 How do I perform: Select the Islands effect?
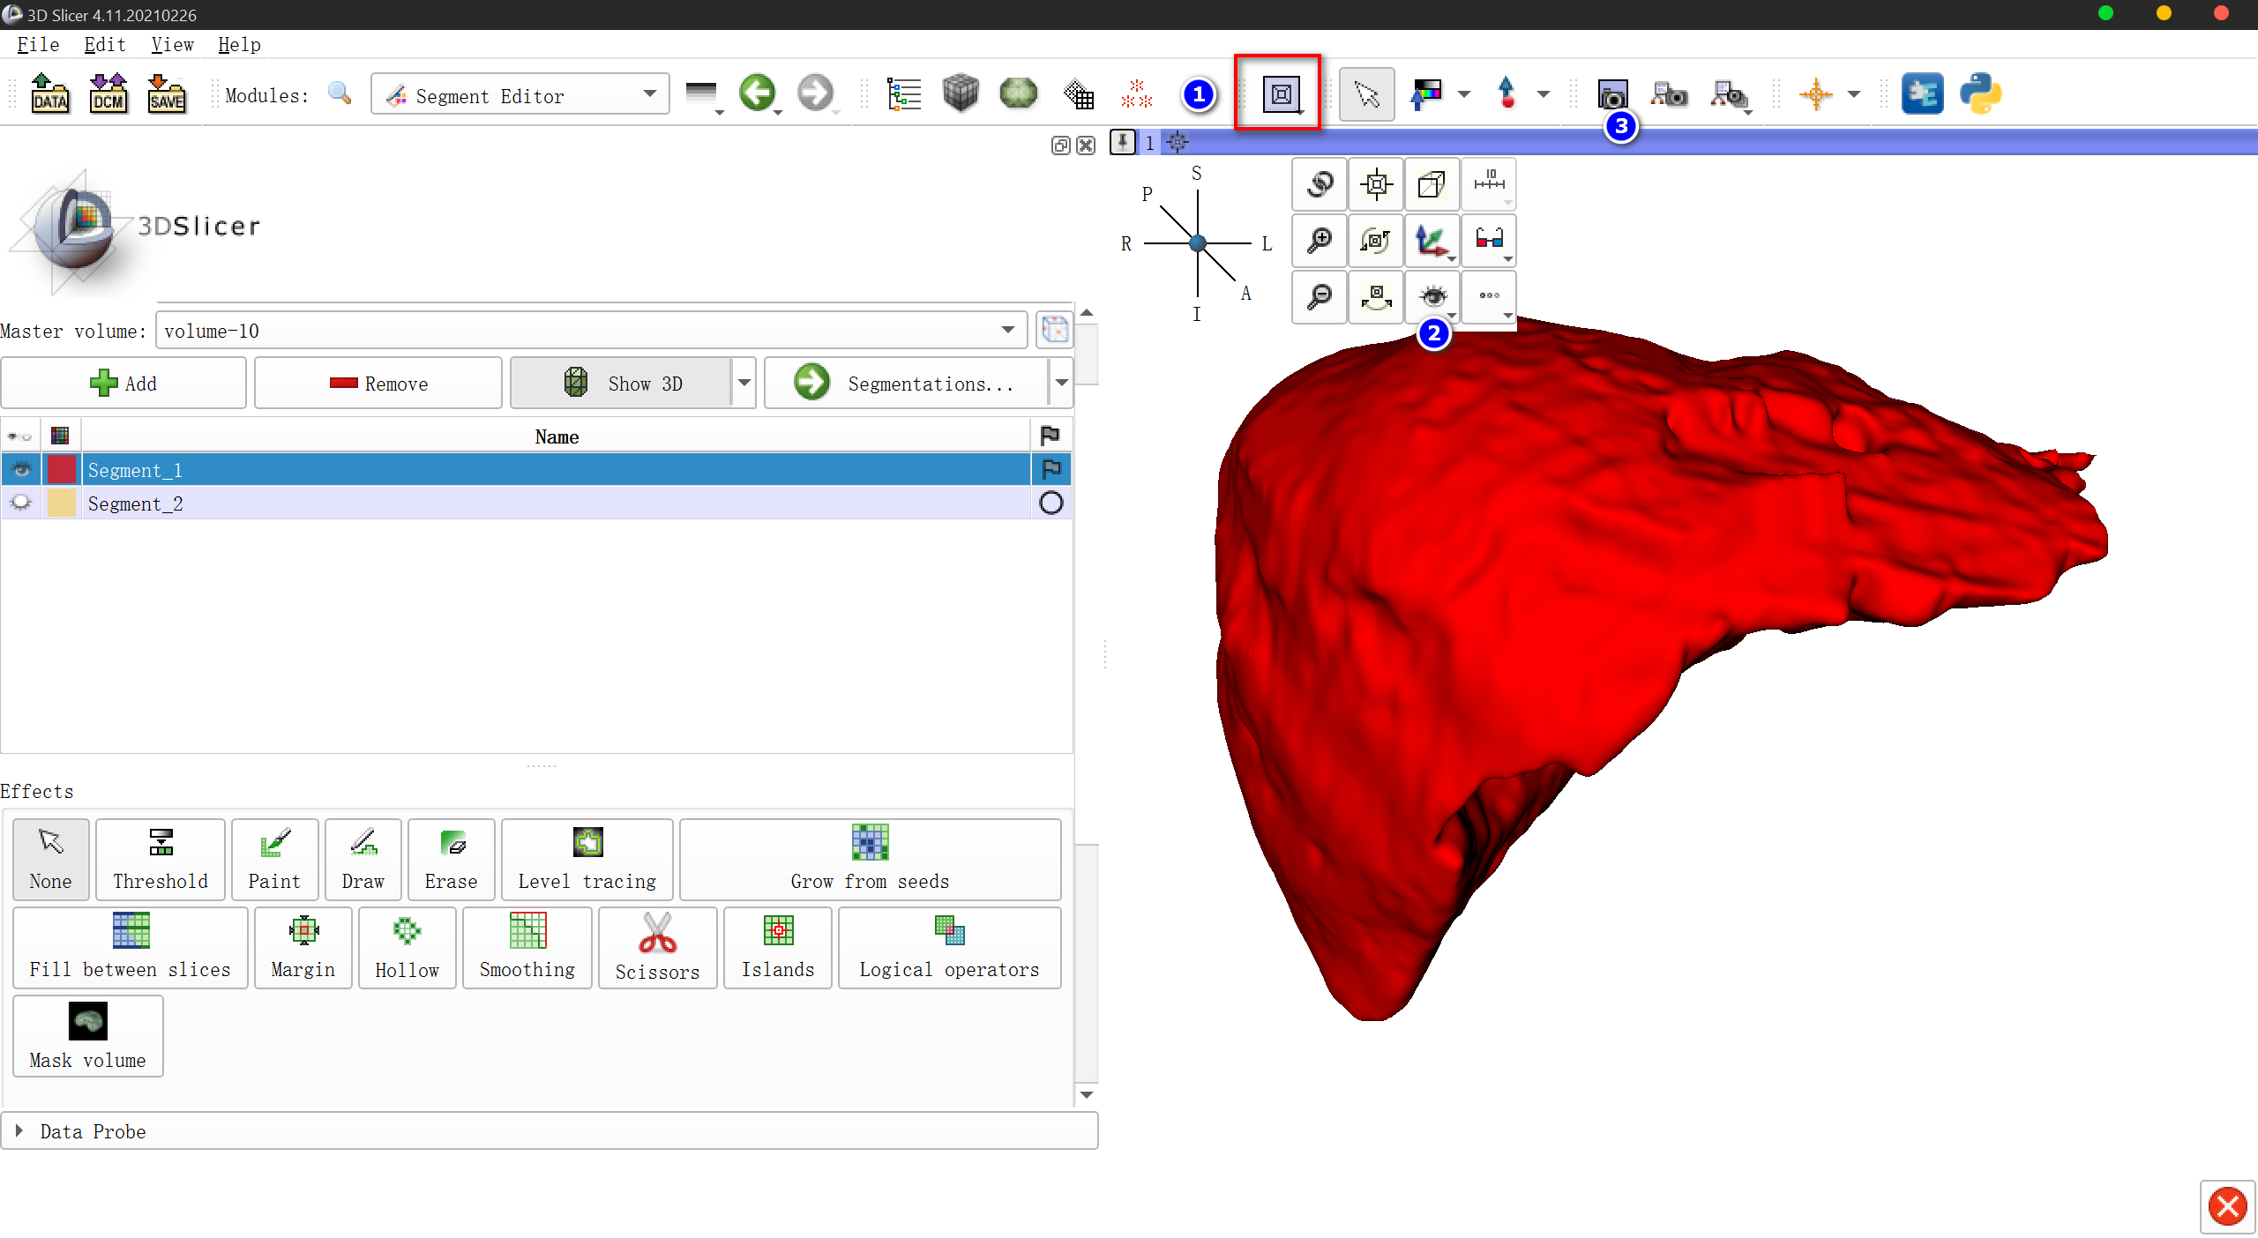pyautogui.click(x=777, y=948)
